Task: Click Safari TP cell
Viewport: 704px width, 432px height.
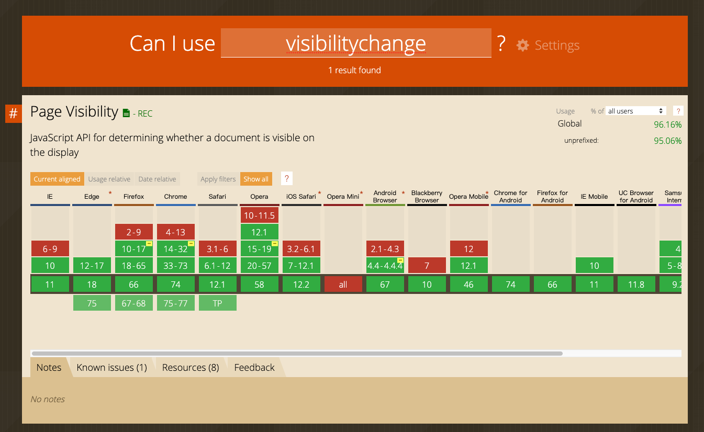Action: coord(217,303)
